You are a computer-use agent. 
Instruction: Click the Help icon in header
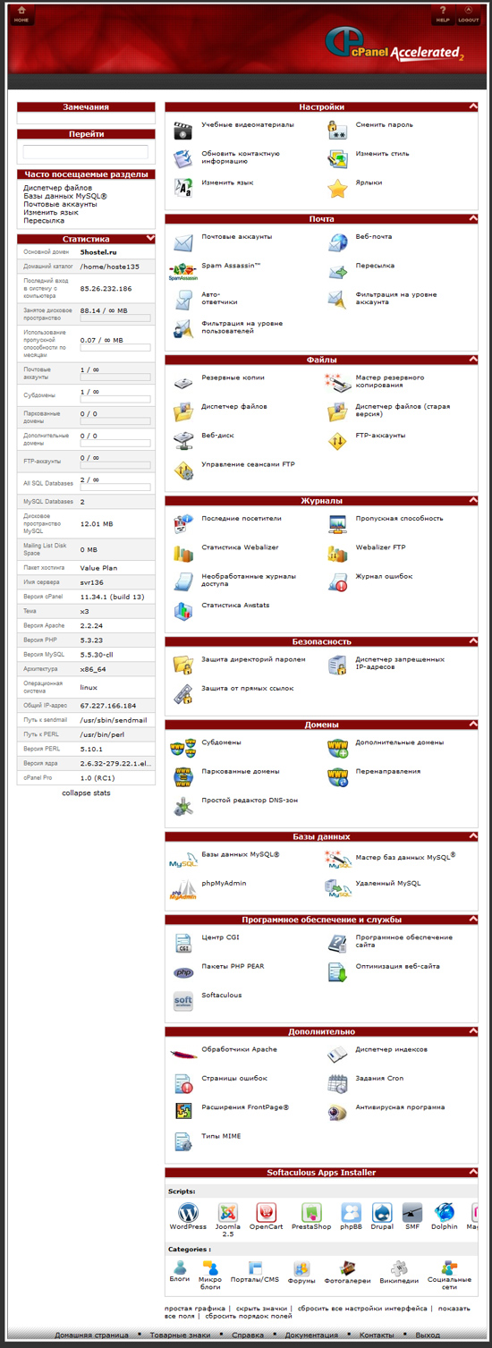[443, 13]
